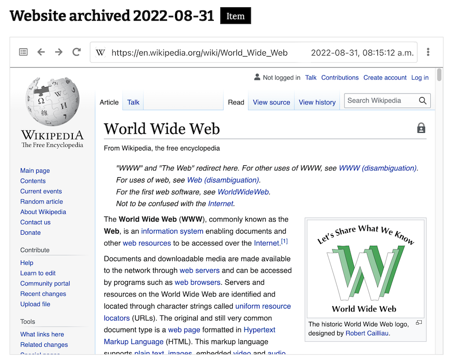Open the archive sidebar list icon

click(x=24, y=52)
